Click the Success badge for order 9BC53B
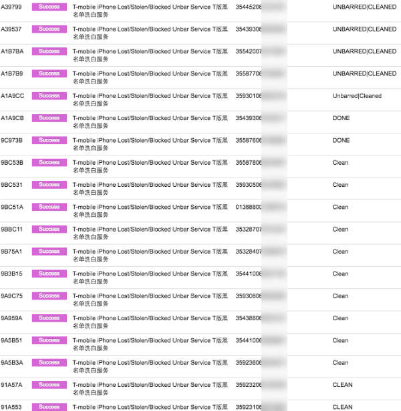Image resolution: width=401 pixels, height=411 pixels. (x=49, y=162)
